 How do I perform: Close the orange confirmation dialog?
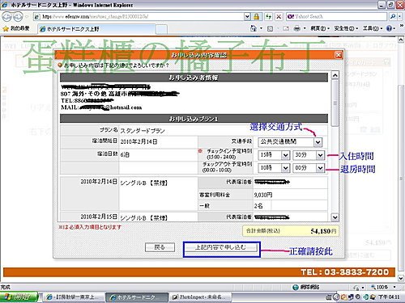[339, 55]
